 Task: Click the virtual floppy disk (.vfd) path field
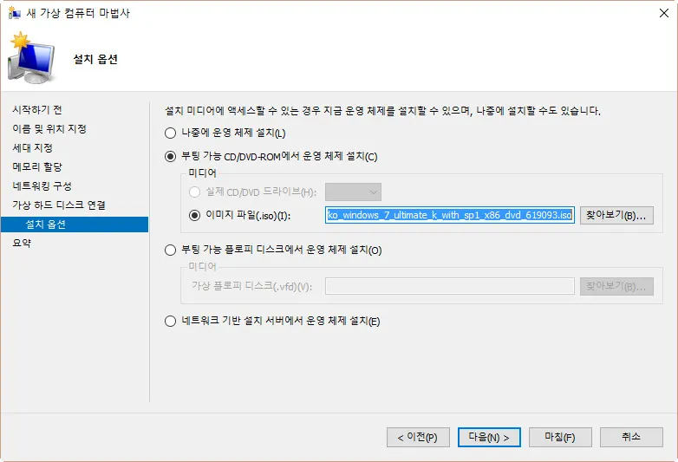[x=450, y=286]
